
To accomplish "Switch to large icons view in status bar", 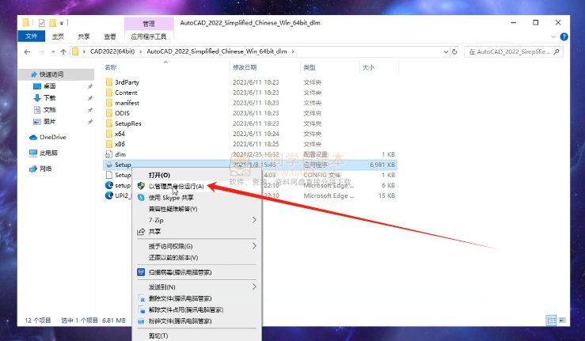I will click(x=562, y=320).
